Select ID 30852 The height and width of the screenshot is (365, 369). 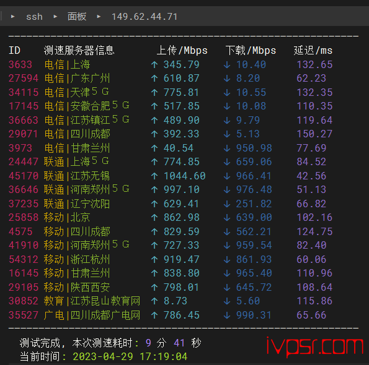(x=24, y=301)
